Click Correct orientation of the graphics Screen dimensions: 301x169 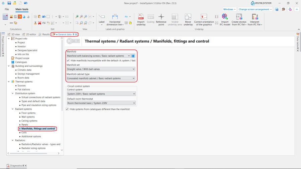(x=204, y=20)
